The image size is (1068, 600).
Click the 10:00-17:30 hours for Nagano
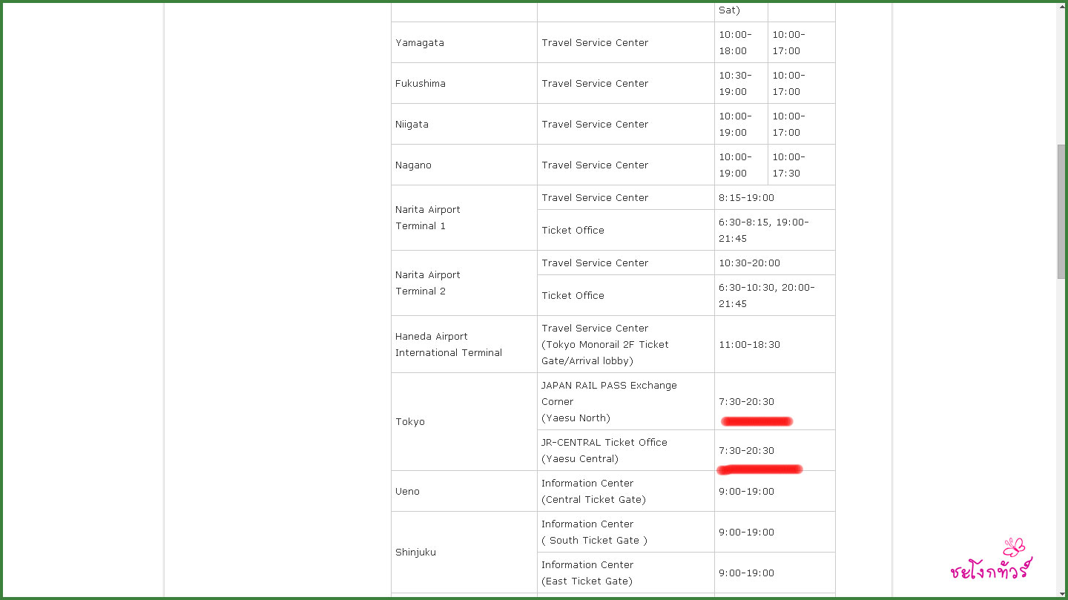pyautogui.click(x=802, y=165)
